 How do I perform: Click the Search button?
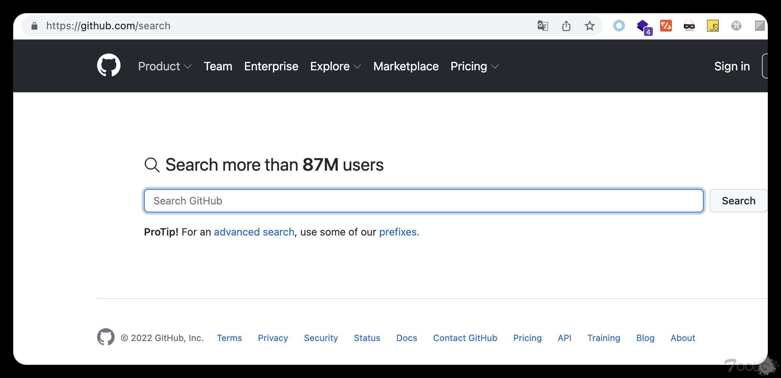[x=738, y=201]
